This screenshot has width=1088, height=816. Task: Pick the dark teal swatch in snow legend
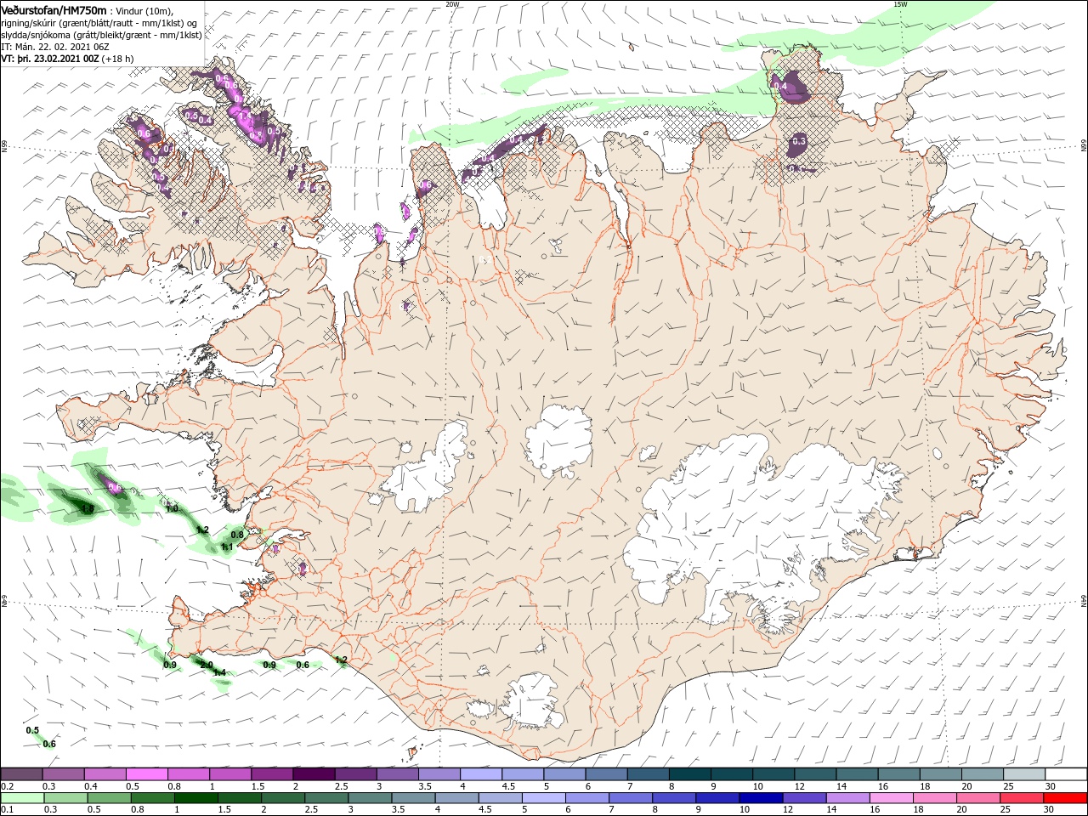click(689, 774)
